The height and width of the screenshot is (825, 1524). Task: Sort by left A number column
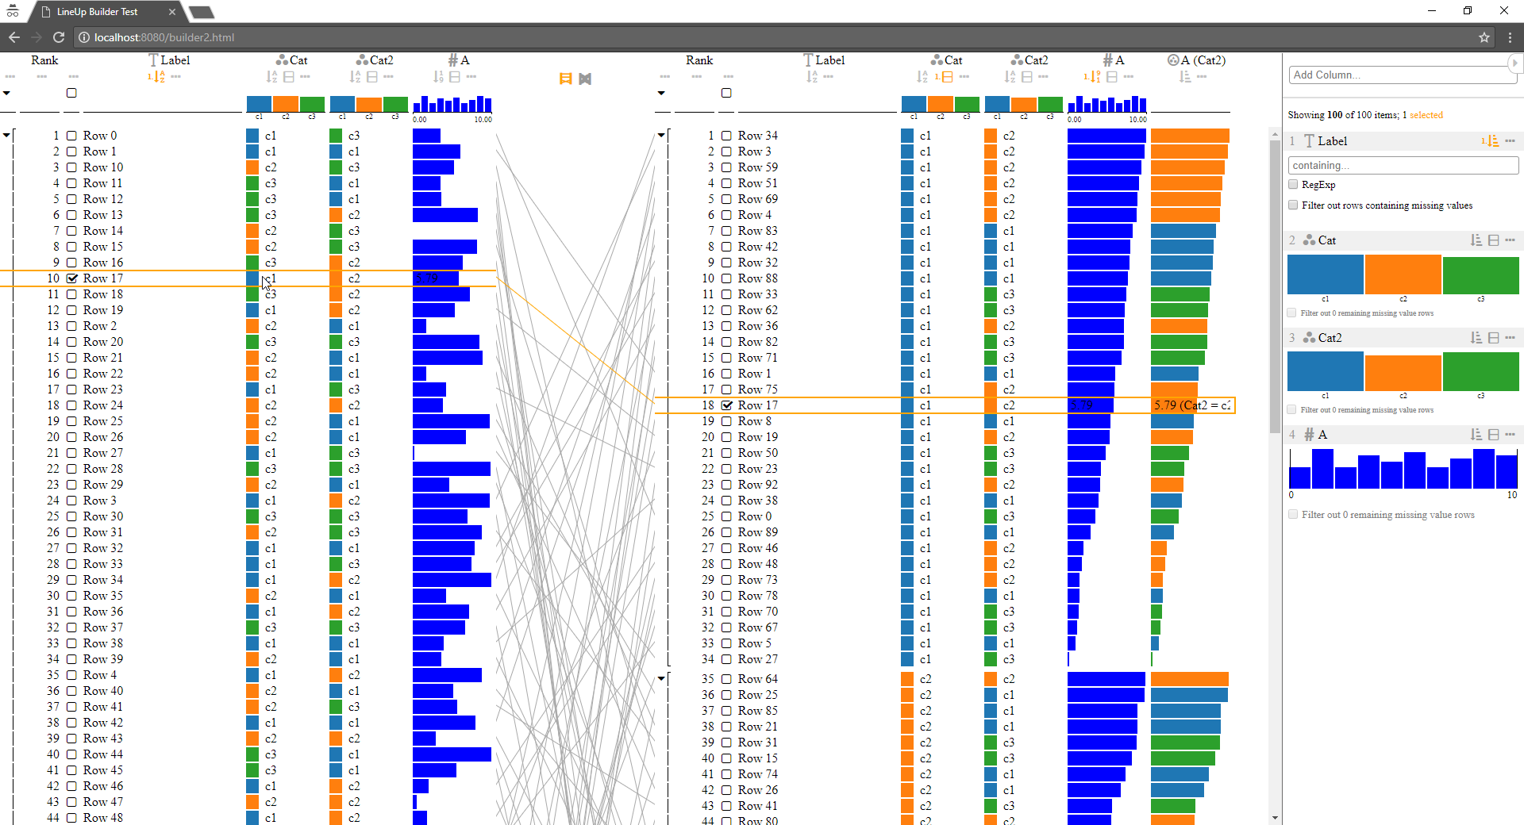coord(438,77)
